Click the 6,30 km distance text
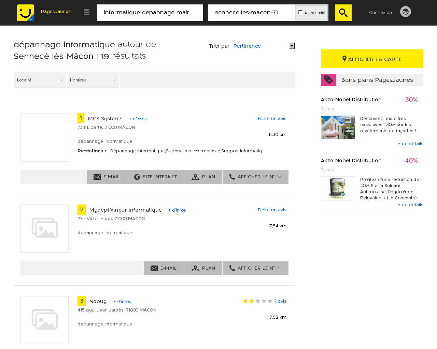The width and height of the screenshot is (437, 349). [278, 135]
